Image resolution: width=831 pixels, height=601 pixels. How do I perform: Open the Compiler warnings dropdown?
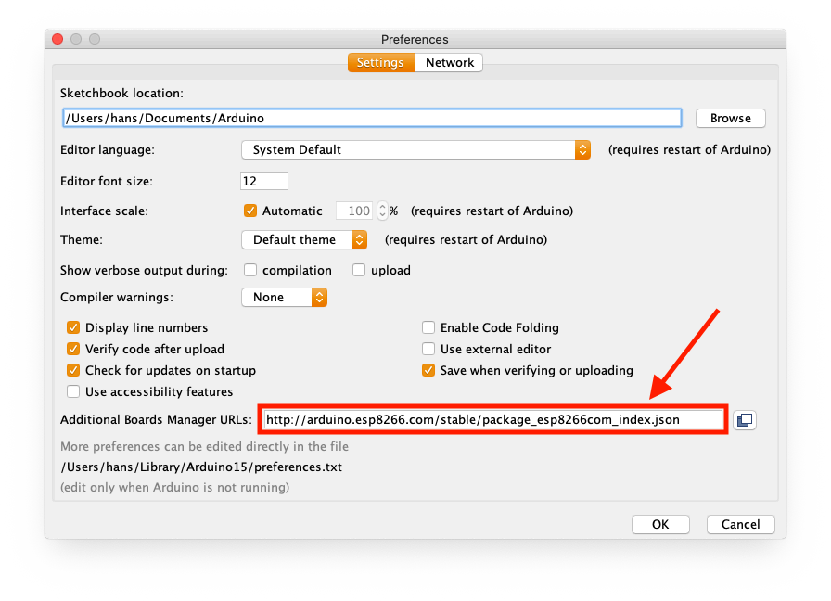pos(284,298)
